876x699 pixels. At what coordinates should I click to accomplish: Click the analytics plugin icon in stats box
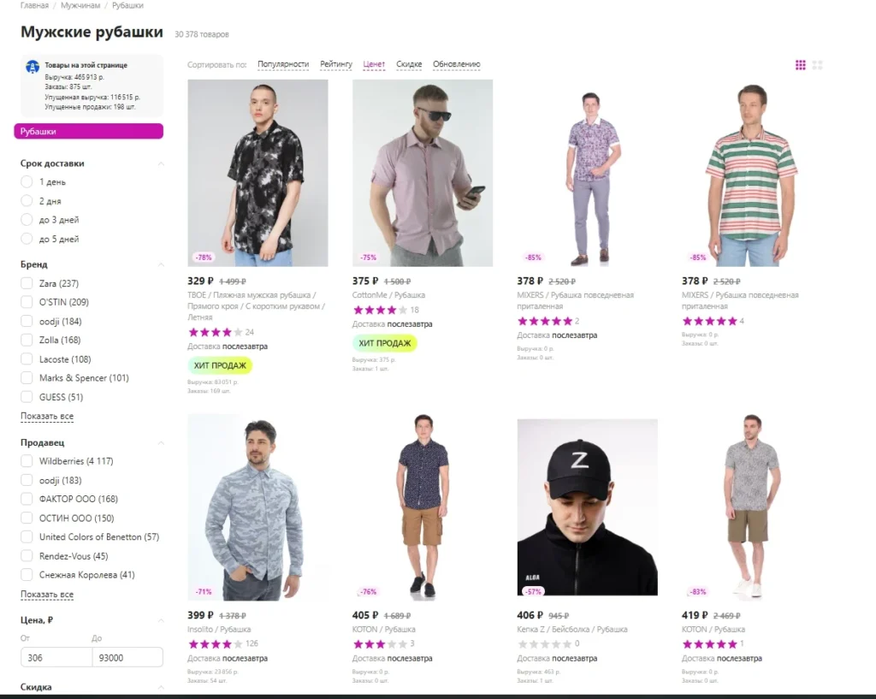pos(33,67)
